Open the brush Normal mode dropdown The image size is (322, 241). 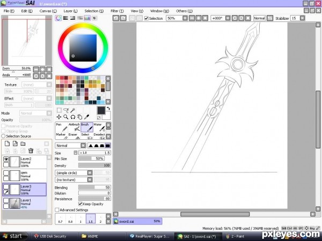pyautogui.click(x=83, y=146)
